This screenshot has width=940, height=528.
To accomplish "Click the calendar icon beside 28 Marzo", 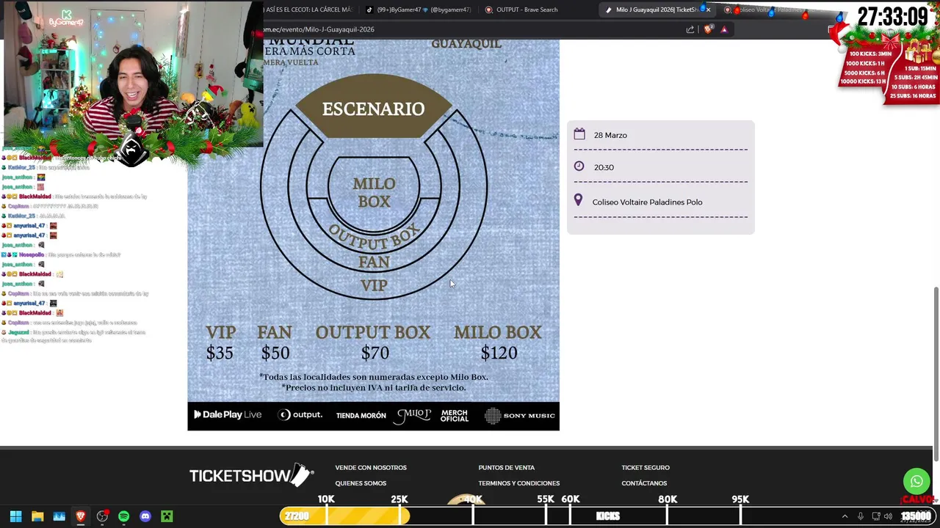I will pyautogui.click(x=579, y=134).
